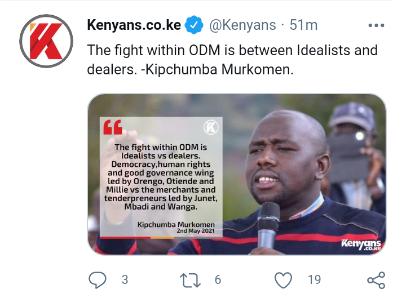The image size is (393, 298).
Task: Open the Kenyans.co.ke display name
Action: point(134,25)
